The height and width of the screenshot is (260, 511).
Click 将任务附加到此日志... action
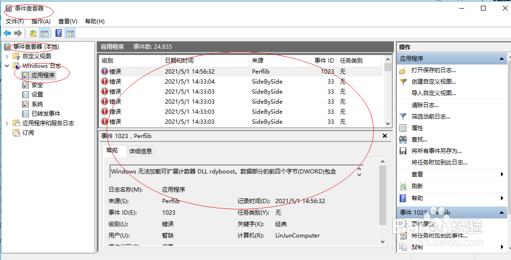click(439, 162)
